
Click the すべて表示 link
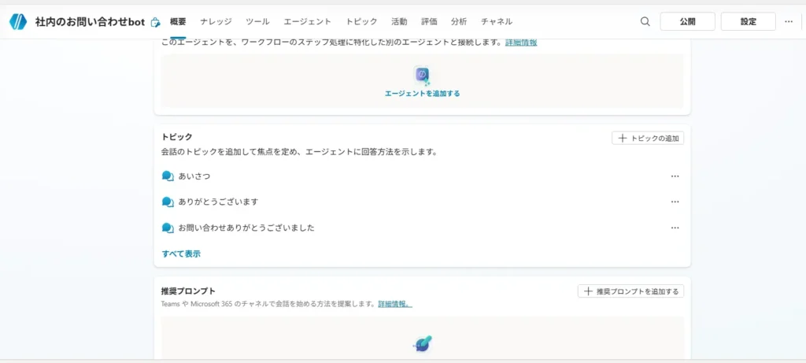[x=181, y=254]
